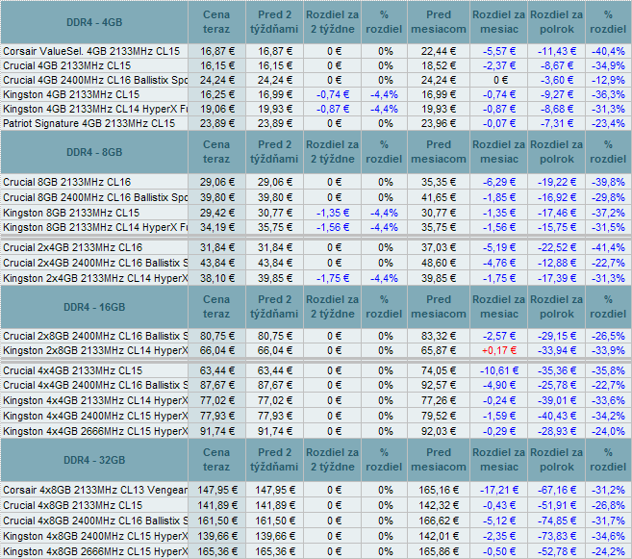Click the 80,75 € current price value
Viewport: 632px width, 559px height.
tap(217, 336)
